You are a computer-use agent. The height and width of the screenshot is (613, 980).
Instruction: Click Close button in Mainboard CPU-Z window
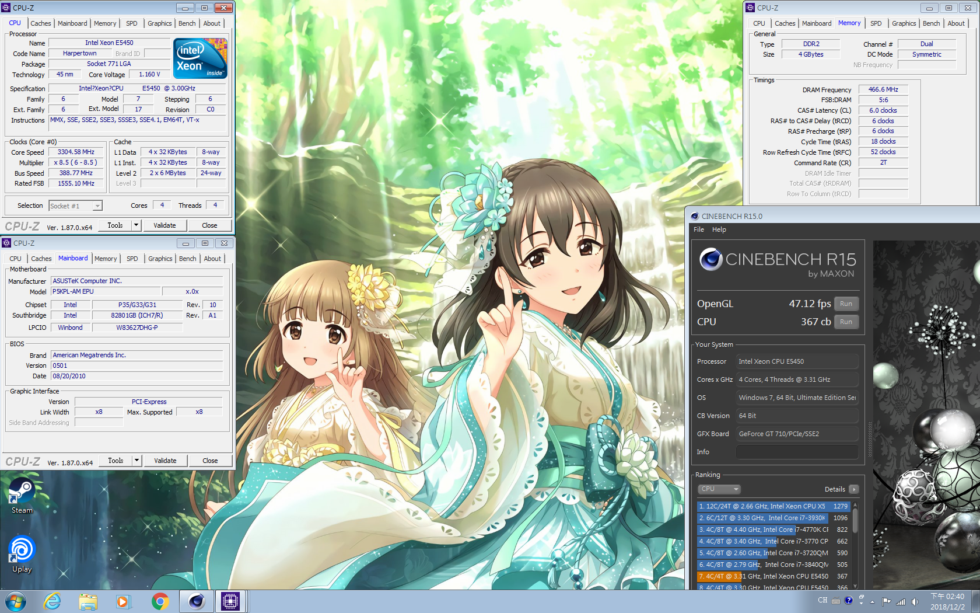[210, 461]
